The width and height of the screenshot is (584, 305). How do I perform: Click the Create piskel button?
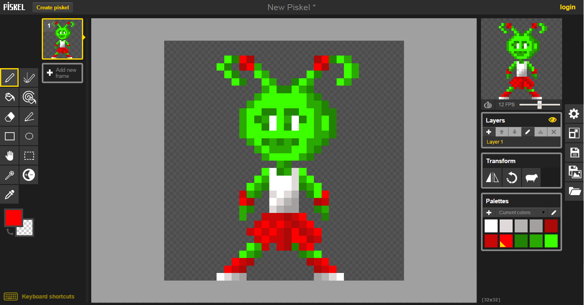(x=53, y=7)
